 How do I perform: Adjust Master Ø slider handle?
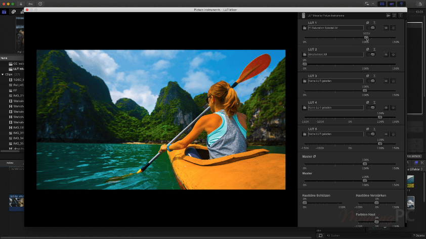coord(365,164)
